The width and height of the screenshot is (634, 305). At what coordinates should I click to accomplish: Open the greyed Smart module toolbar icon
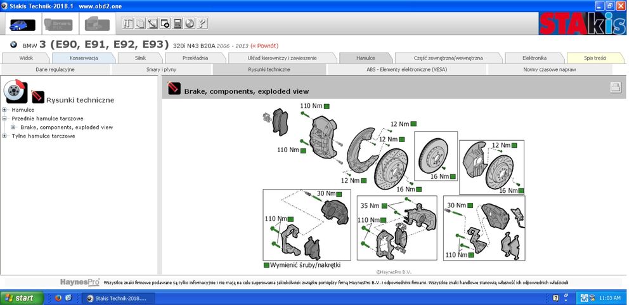58,24
